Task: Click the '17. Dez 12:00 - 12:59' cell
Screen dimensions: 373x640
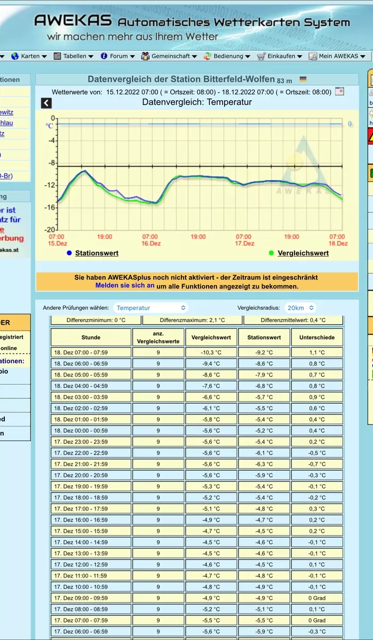Action: tap(91, 565)
